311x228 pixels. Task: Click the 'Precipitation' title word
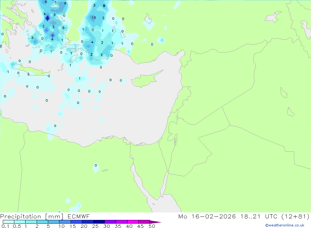(21, 216)
